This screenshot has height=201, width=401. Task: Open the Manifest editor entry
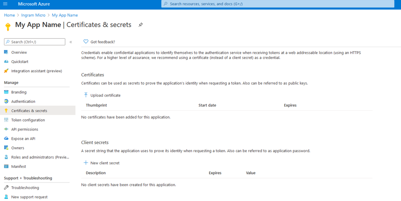coord(19,166)
